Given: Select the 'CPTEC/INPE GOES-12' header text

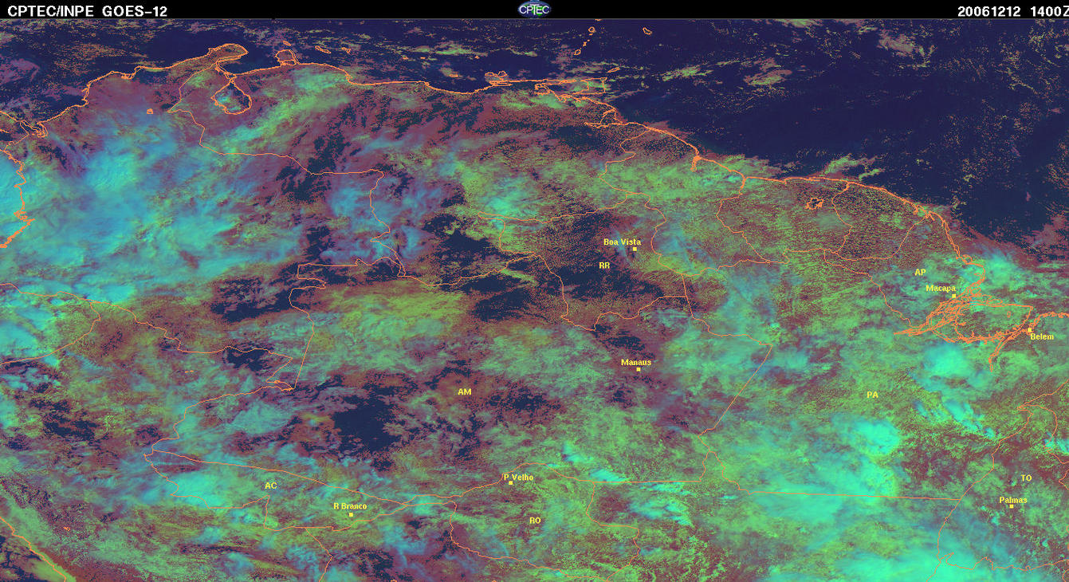Looking at the screenshot, I should point(88,11).
